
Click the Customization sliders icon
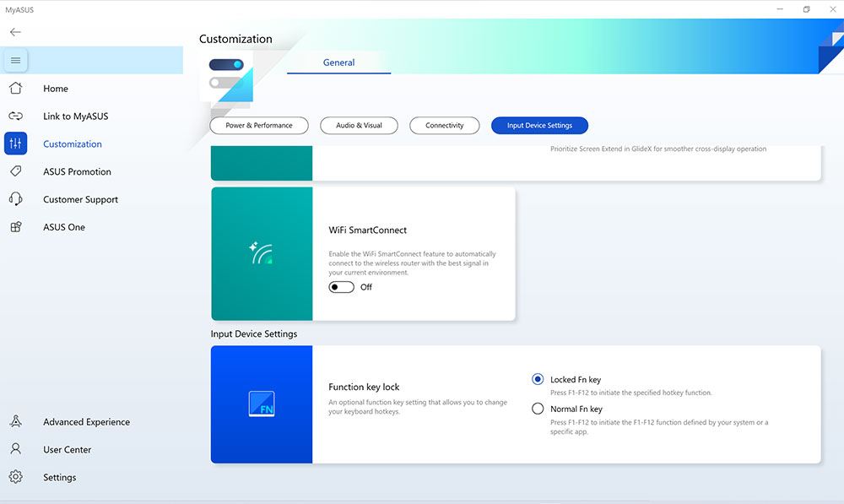pyautogui.click(x=15, y=144)
